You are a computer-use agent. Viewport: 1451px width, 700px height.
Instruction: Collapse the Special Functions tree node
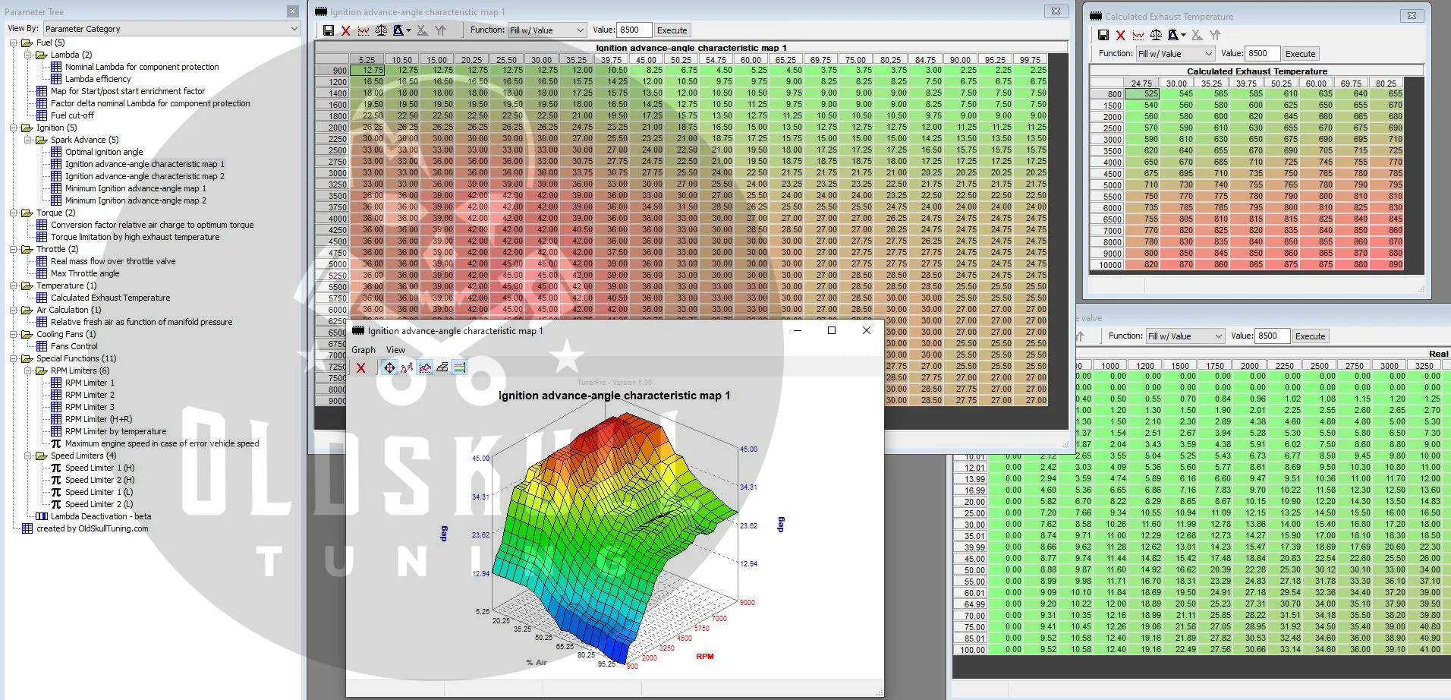[14, 358]
